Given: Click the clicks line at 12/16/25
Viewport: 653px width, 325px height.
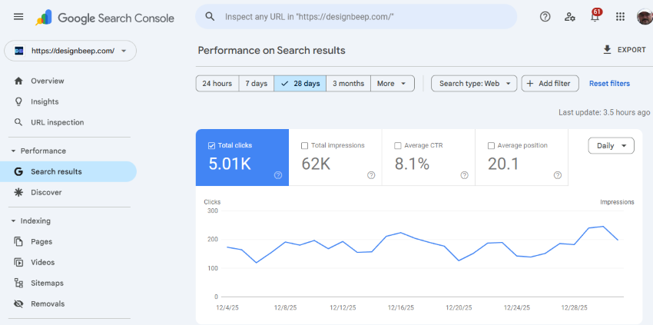Looking at the screenshot, I should pos(401,233).
